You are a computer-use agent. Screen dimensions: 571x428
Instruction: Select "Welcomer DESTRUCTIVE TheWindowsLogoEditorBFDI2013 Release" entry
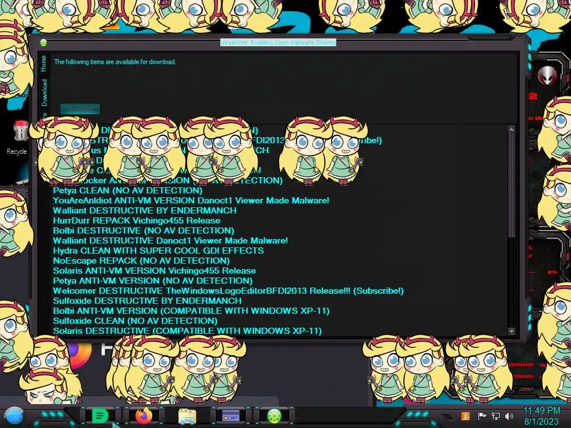(x=228, y=291)
